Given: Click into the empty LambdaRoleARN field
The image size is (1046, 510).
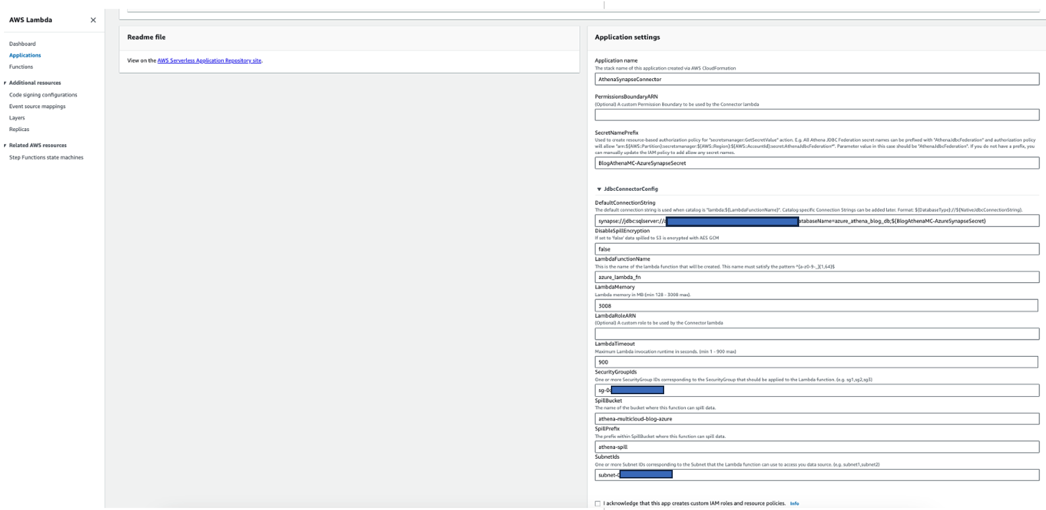Looking at the screenshot, I should (817, 334).
